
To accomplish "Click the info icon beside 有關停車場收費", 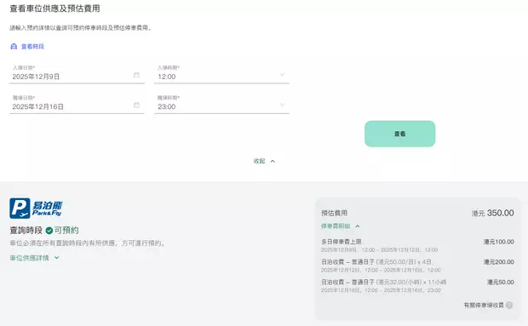I will coord(509,305).
